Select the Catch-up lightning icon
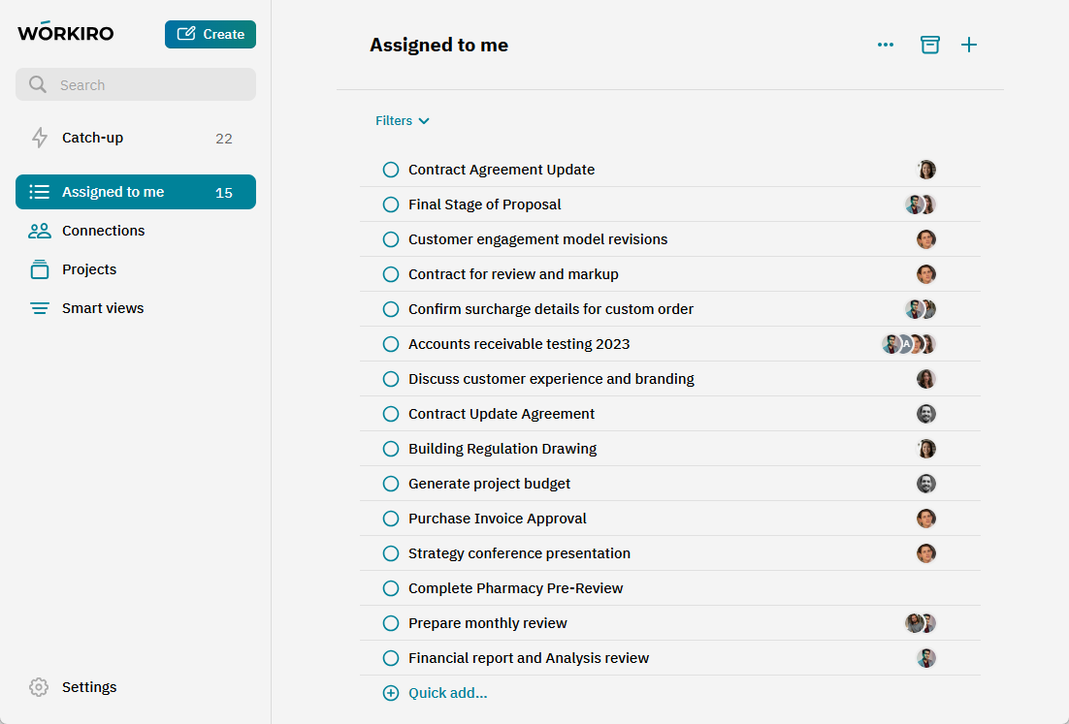Image resolution: width=1069 pixels, height=724 pixels. pyautogui.click(x=39, y=138)
